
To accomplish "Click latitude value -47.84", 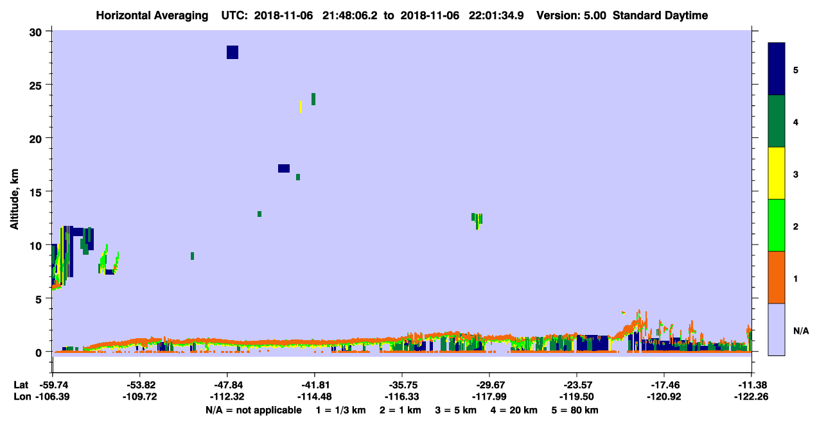I will [x=227, y=385].
